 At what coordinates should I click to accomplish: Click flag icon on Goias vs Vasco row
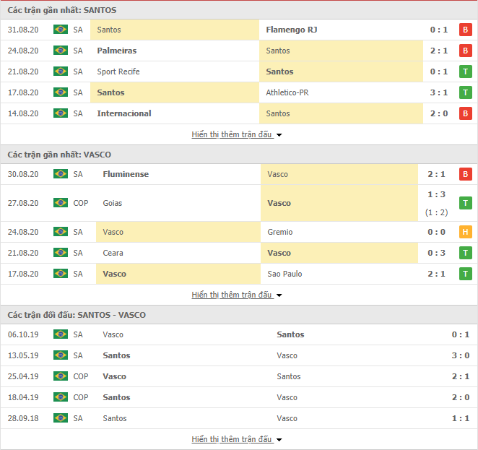point(60,203)
